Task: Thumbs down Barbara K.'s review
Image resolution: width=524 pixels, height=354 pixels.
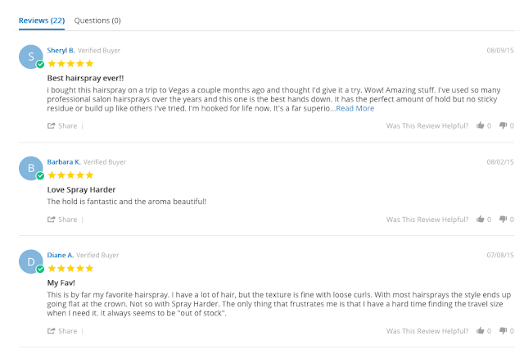Action: 503,220
